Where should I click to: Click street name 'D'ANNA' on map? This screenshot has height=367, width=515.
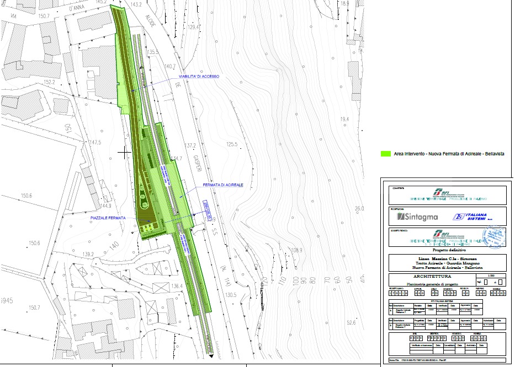(76, 8)
